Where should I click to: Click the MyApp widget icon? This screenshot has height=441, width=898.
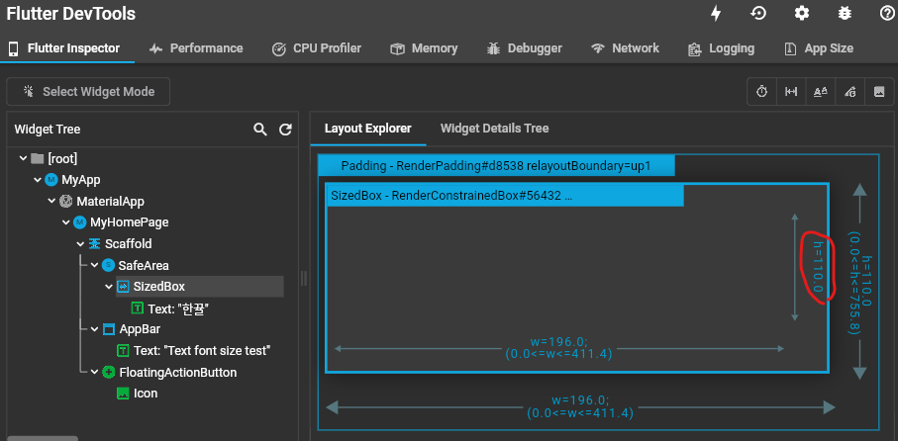(x=51, y=180)
